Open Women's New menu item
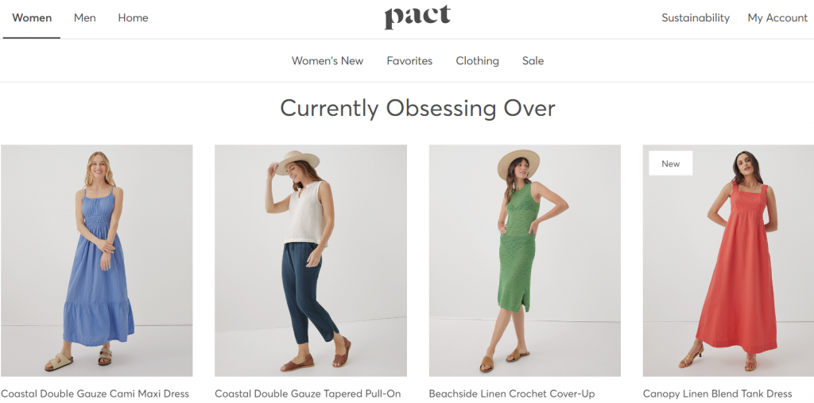 (328, 61)
